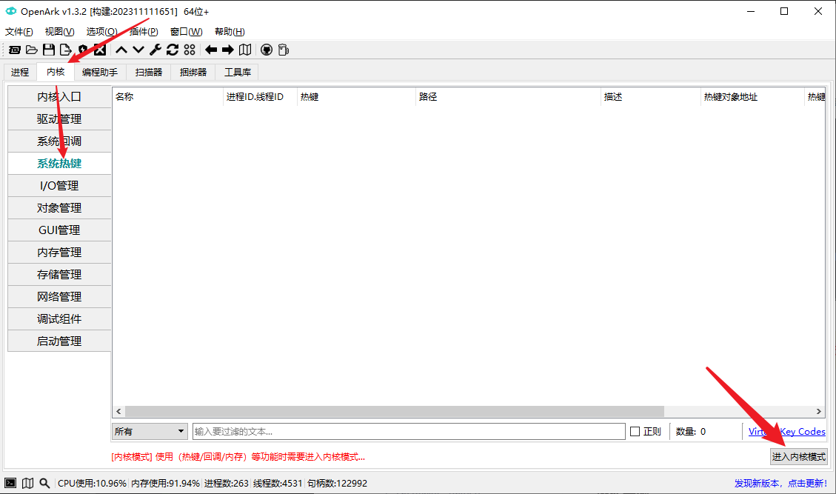
Task: Click the magnifier icon in status bar
Action: 44,483
